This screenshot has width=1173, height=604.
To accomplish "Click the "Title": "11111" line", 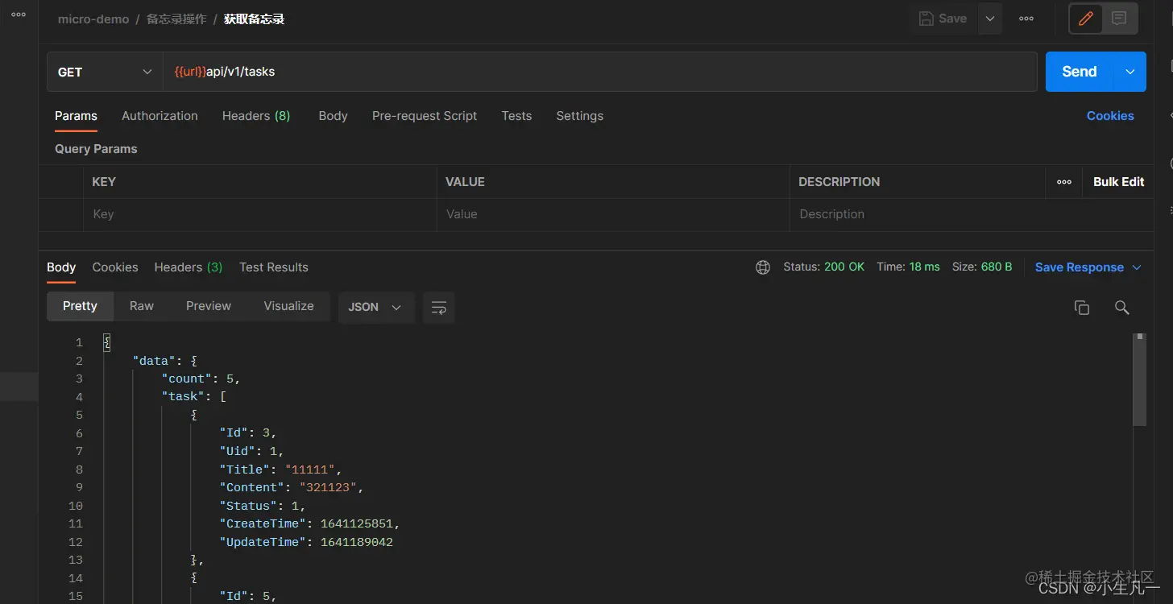I will (281, 470).
